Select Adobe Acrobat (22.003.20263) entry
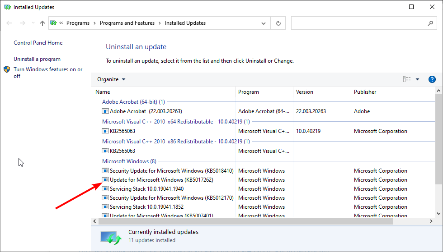The width and height of the screenshot is (443, 252). (x=146, y=111)
